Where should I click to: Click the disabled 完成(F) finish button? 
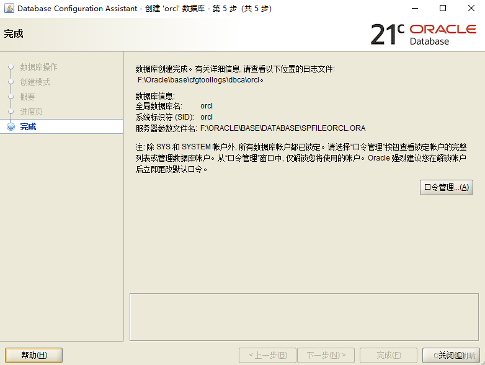388,356
